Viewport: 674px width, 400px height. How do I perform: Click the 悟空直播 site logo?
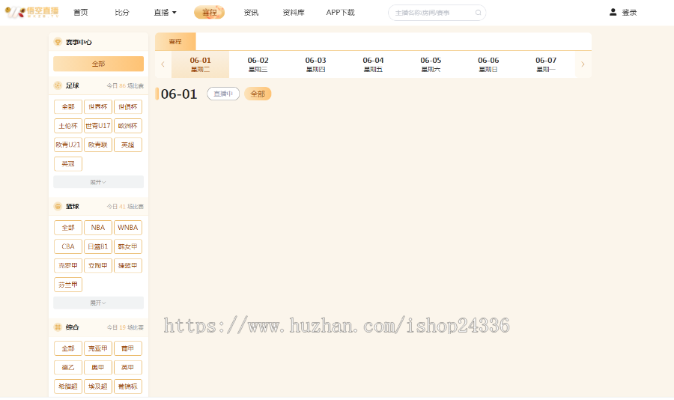(x=31, y=12)
